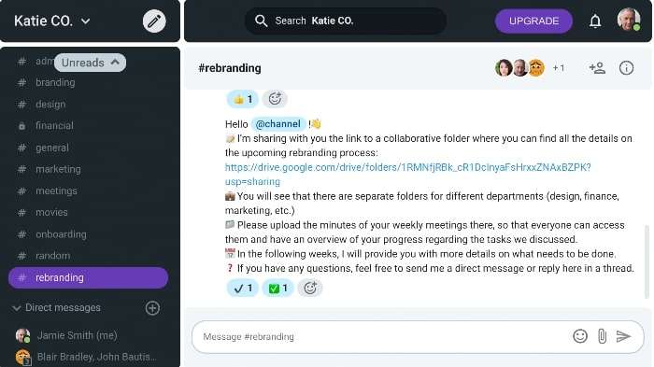Click the send message arrow icon
This screenshot has height=367, width=654.
pyautogui.click(x=623, y=336)
